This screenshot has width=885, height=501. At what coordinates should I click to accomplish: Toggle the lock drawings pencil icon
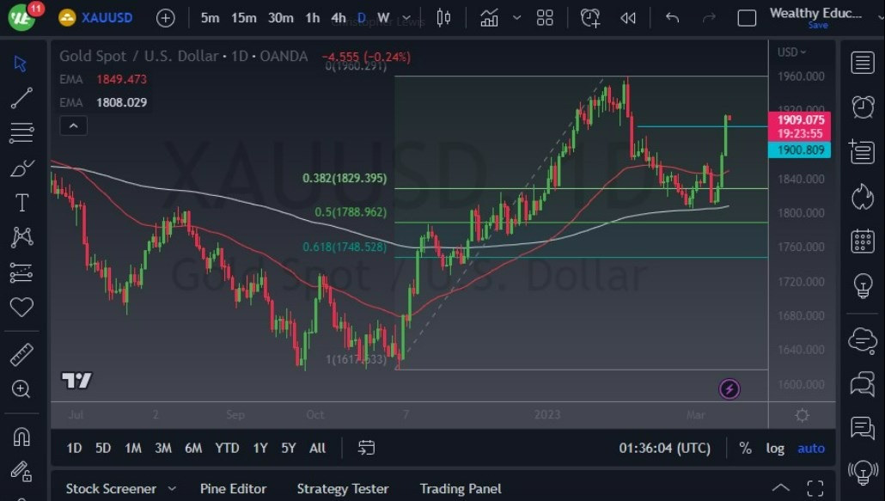(21, 472)
